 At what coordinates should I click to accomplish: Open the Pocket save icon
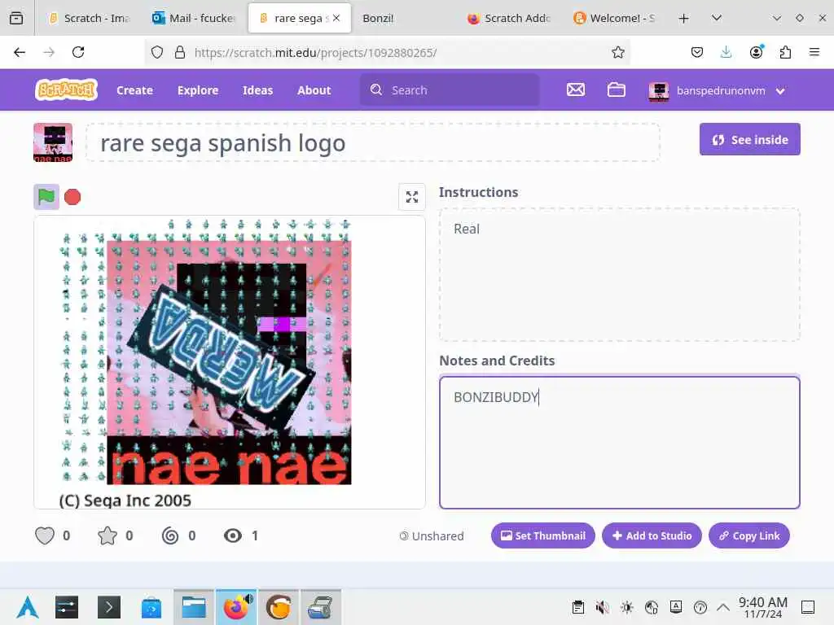pyautogui.click(x=697, y=52)
